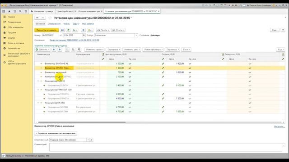Open the Заказ поставщику basis link

tap(74, 40)
